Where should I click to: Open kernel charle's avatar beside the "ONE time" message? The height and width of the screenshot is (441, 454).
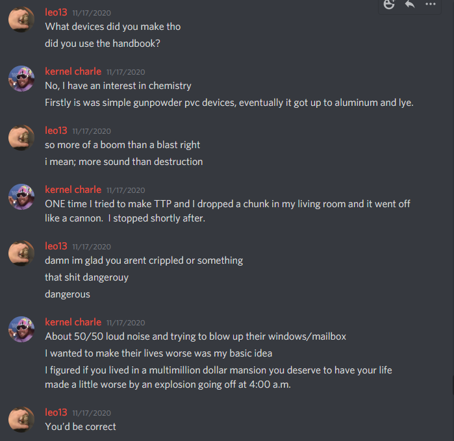tap(21, 197)
